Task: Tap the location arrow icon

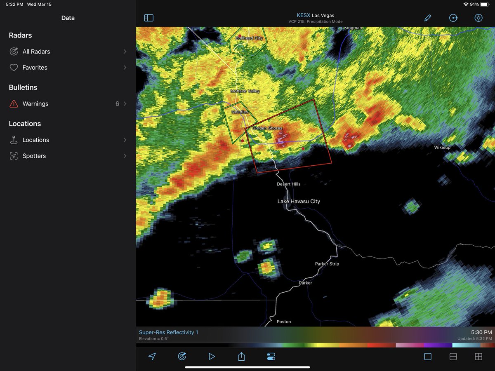Action: (152, 357)
